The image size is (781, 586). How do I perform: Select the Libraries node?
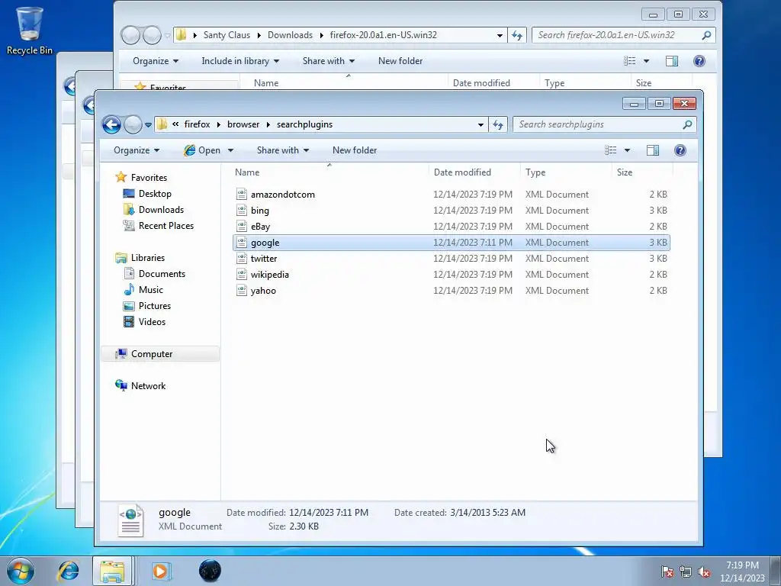coord(147,258)
